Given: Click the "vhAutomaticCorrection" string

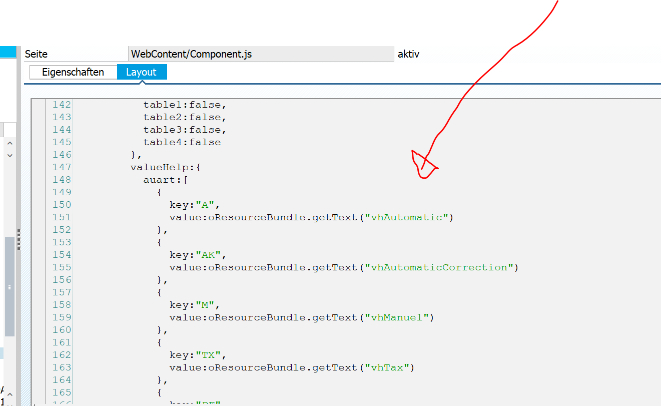Looking at the screenshot, I should pyautogui.click(x=438, y=267).
